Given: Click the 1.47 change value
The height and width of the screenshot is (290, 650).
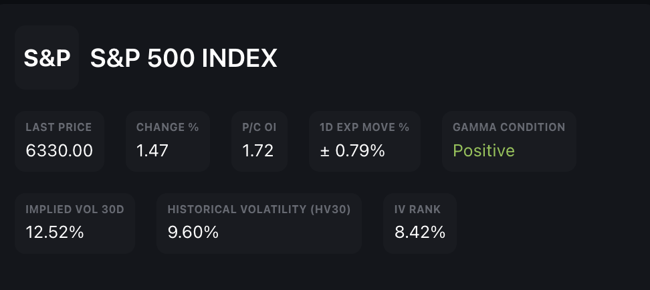Looking at the screenshot, I should click(152, 150).
